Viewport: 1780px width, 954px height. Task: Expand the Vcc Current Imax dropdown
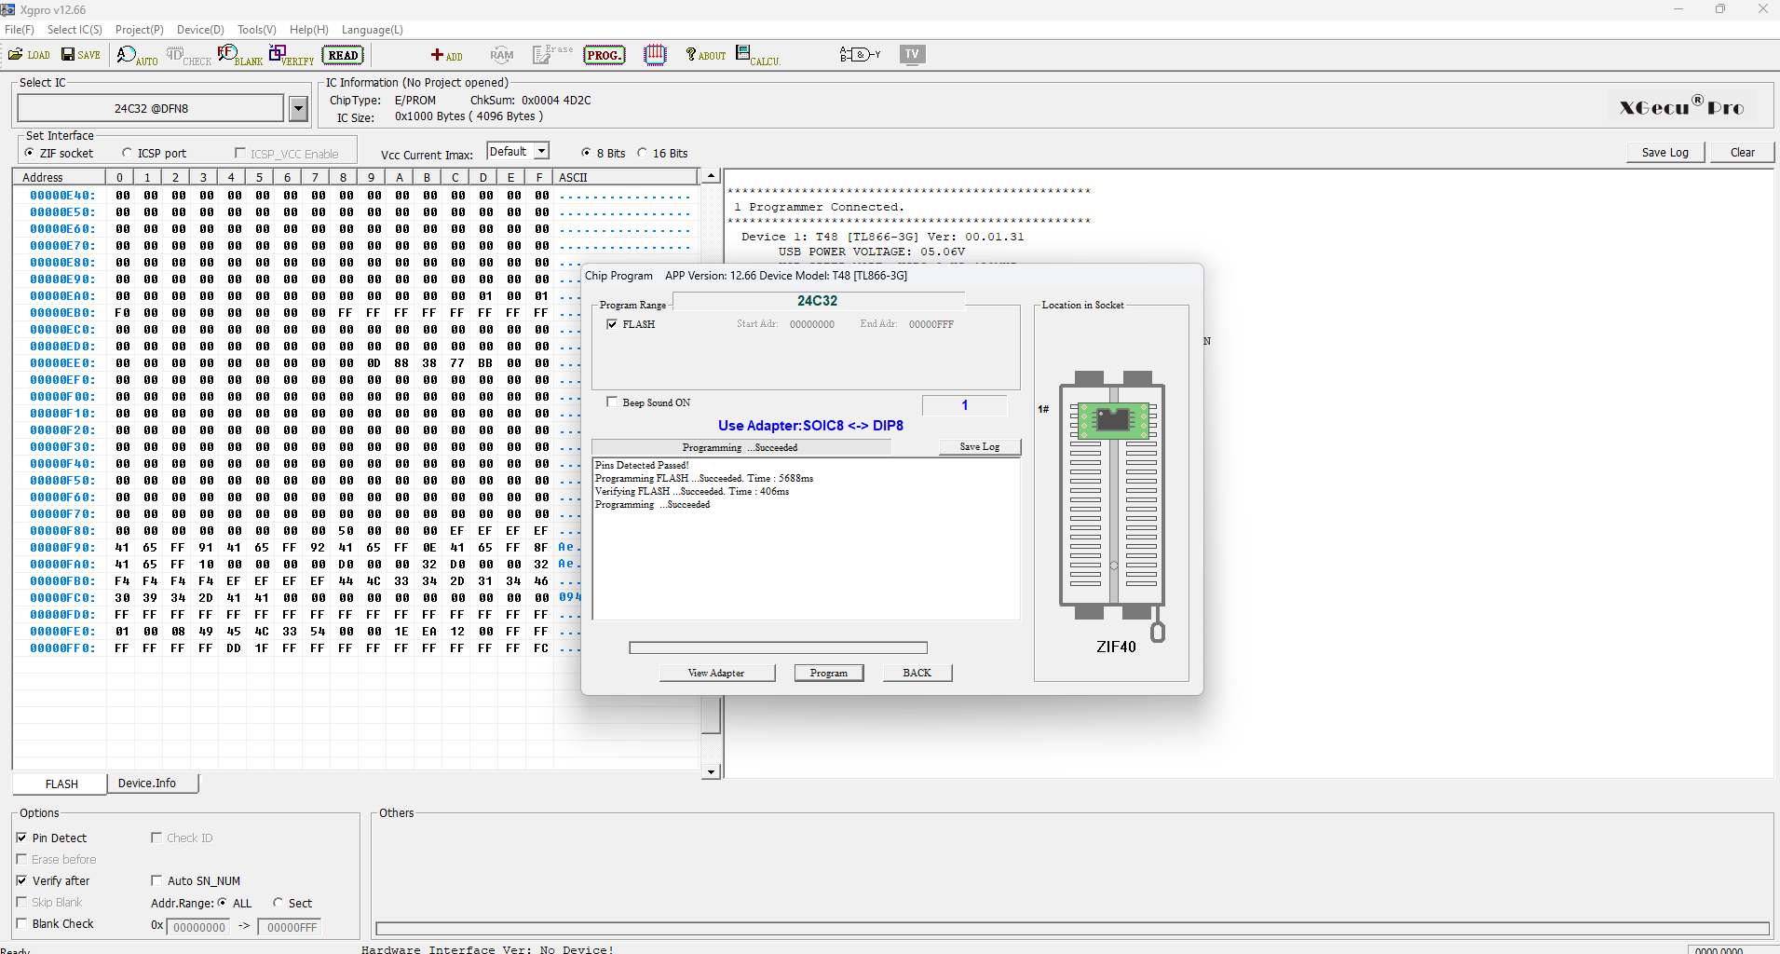541,151
